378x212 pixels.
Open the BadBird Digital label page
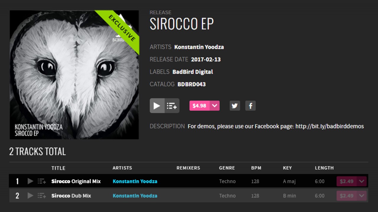[x=193, y=72]
